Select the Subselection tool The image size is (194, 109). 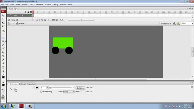point(3,19)
